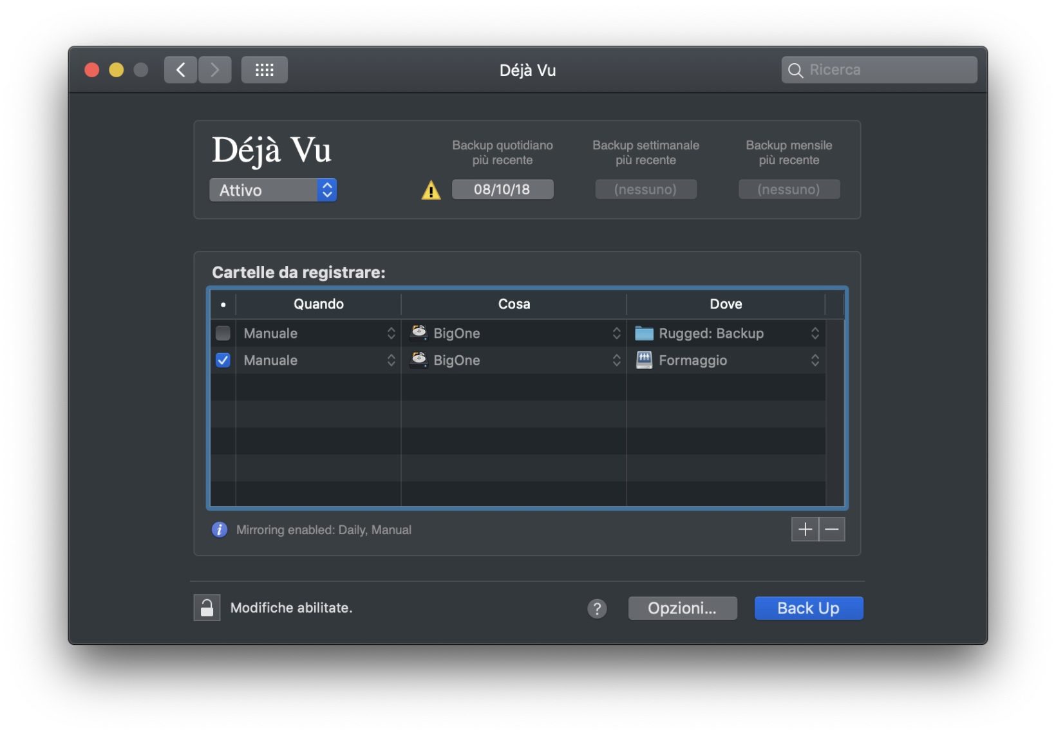Screen dimensions: 1056x735
Task: Click the Déjà Vu window title
Action: coord(527,70)
